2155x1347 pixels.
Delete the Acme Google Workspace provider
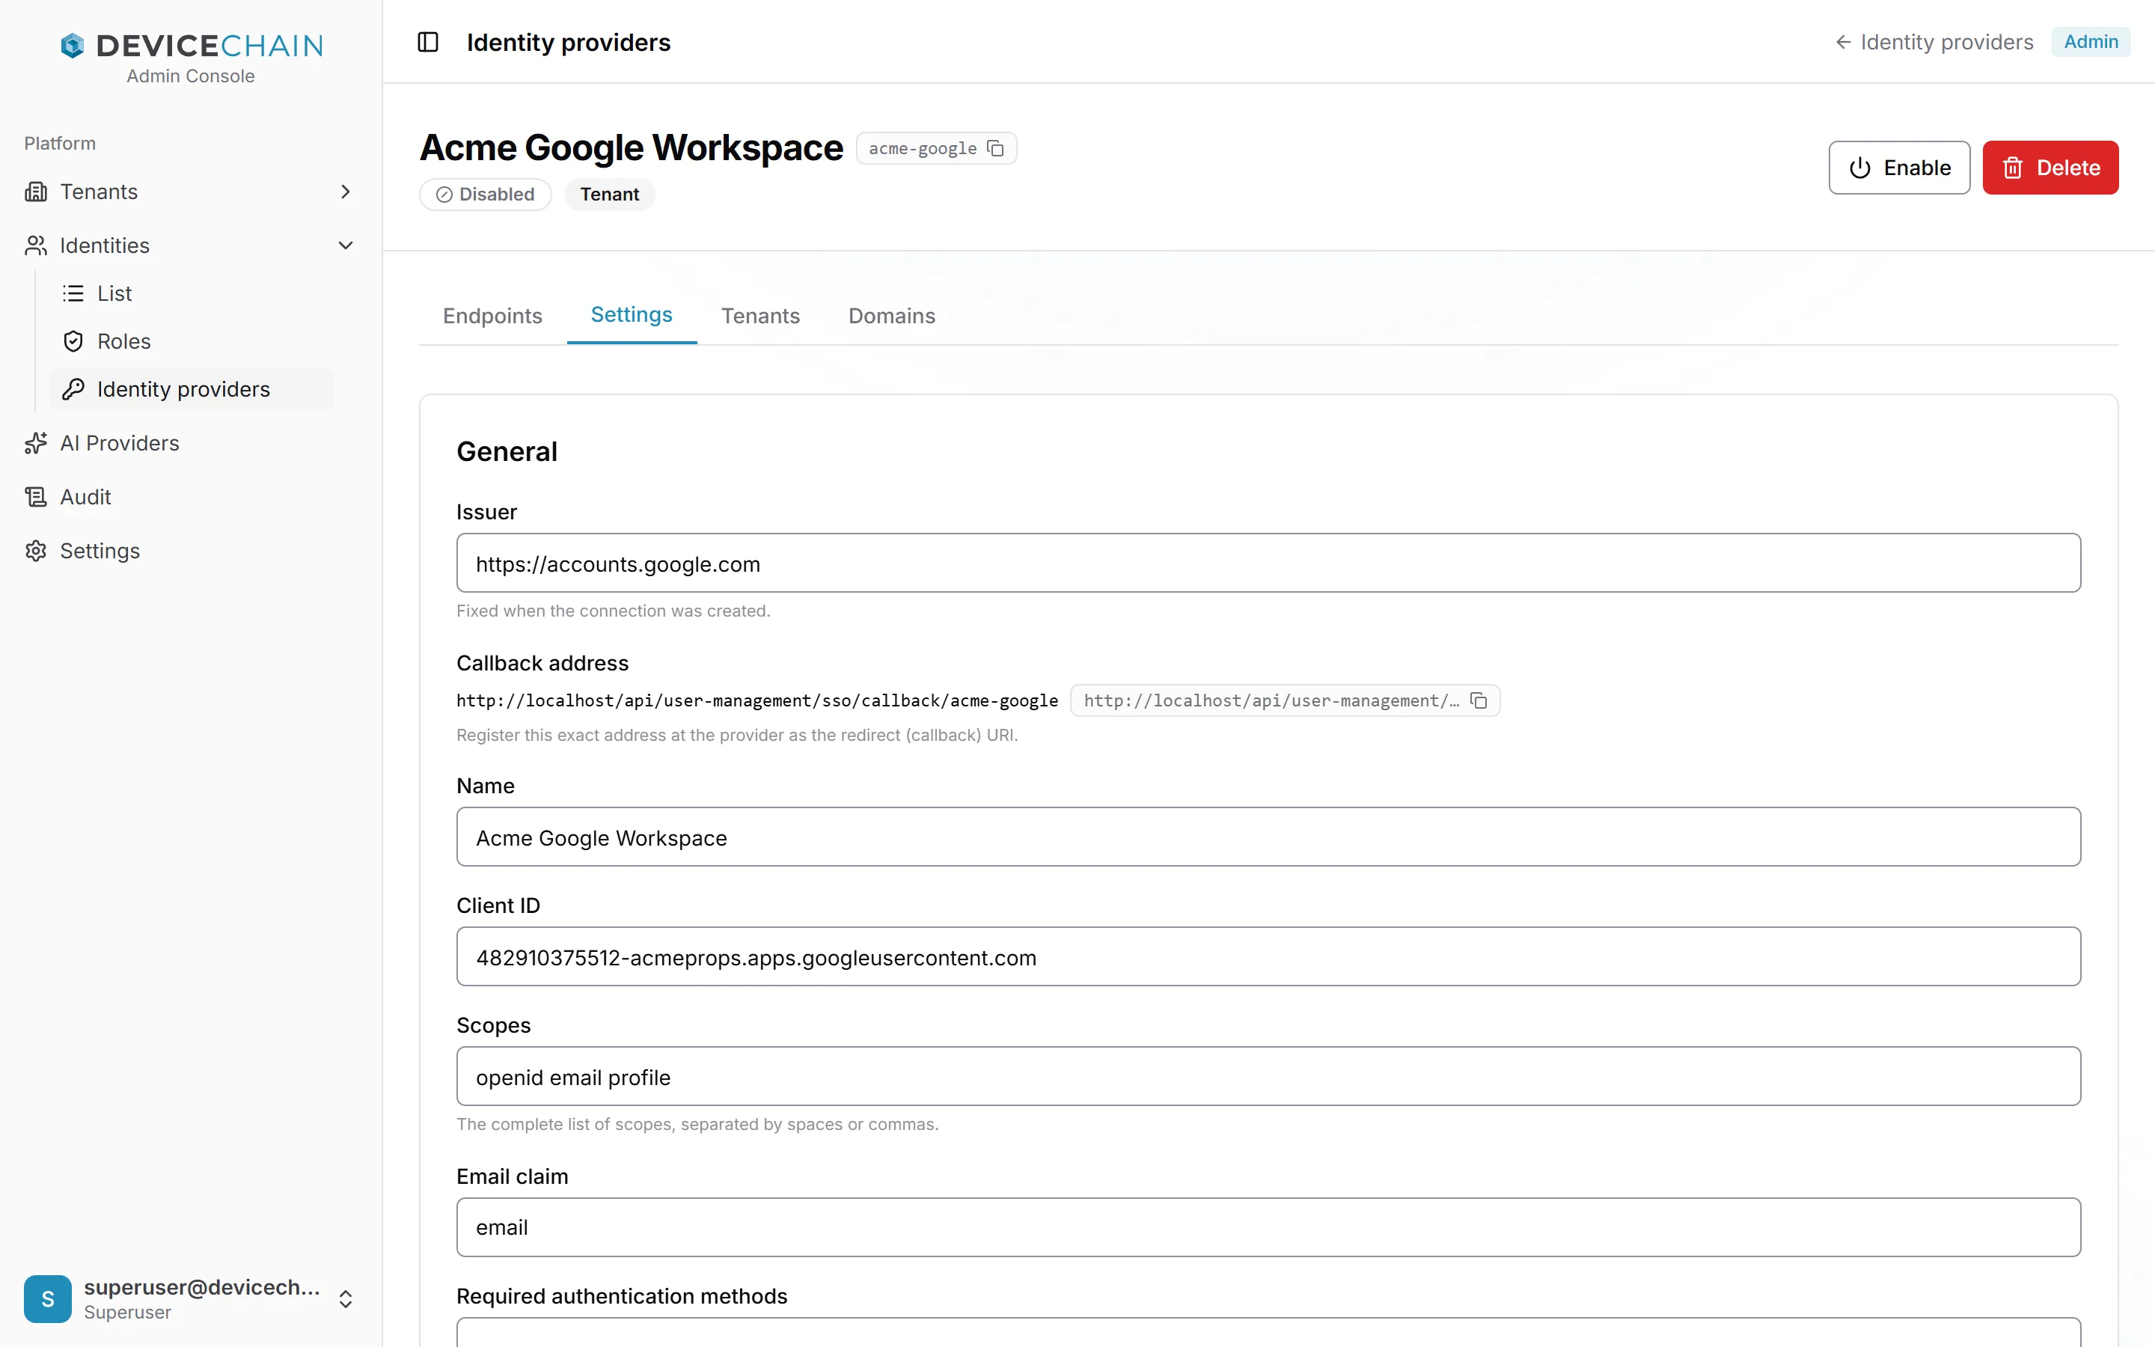(2050, 168)
